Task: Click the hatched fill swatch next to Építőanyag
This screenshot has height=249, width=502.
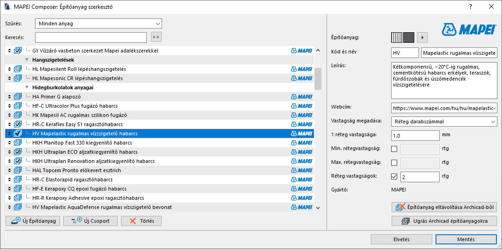Action: (x=397, y=38)
